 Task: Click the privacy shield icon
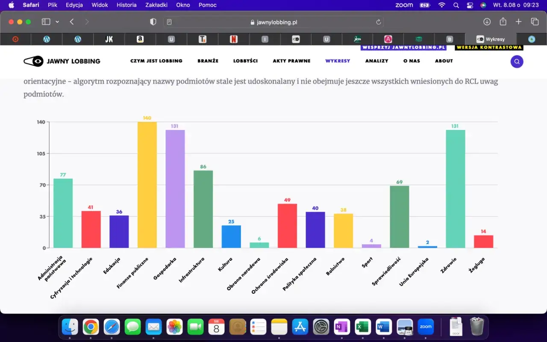153,22
